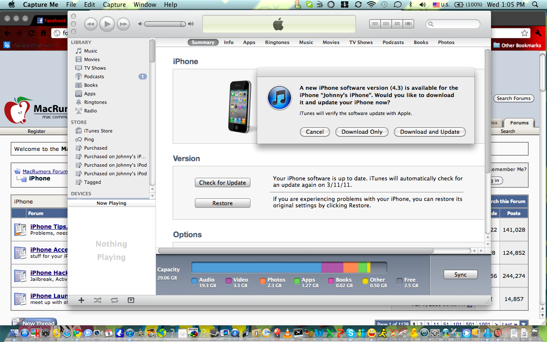Viewport: 547px width, 342px height.
Task: Click the iTunes search field
Action: point(453,24)
